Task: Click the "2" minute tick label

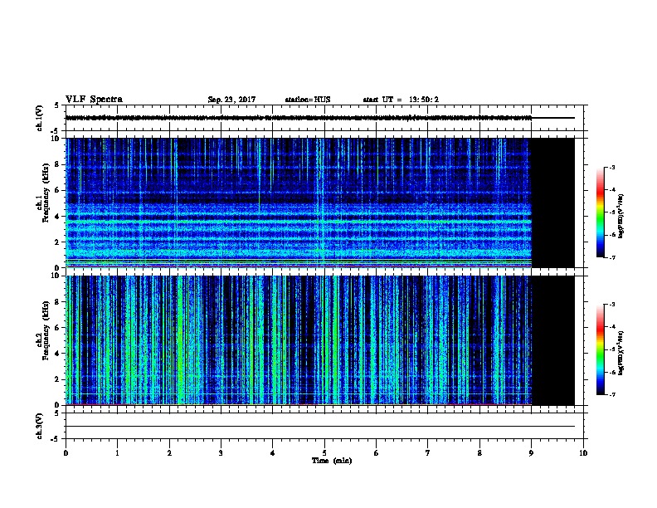Action: pyautogui.click(x=169, y=452)
